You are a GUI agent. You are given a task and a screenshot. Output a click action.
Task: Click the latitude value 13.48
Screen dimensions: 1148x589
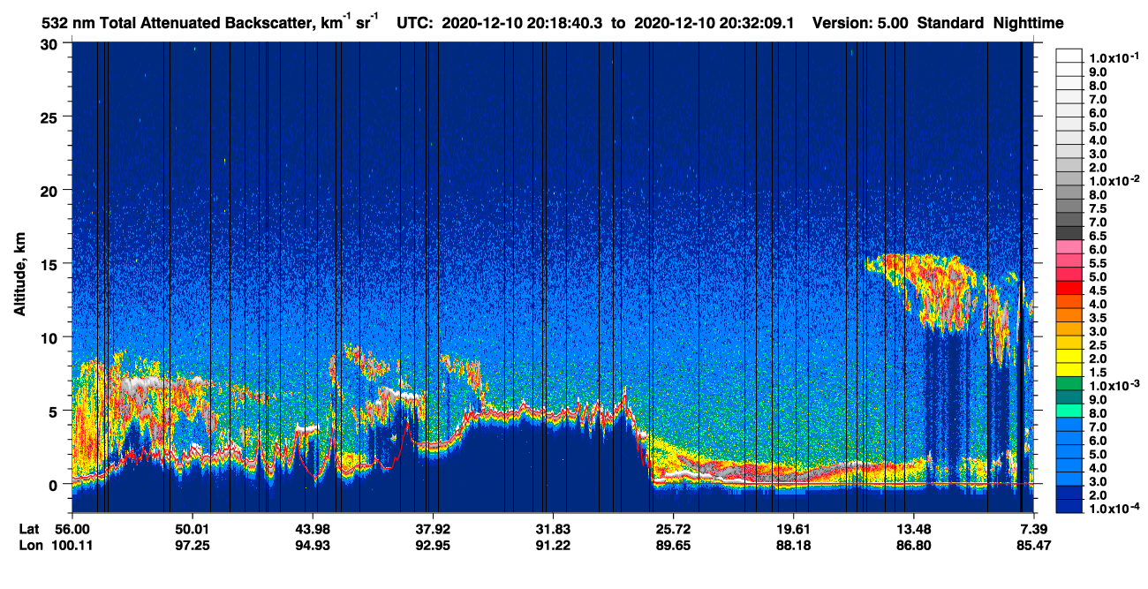pos(913,529)
